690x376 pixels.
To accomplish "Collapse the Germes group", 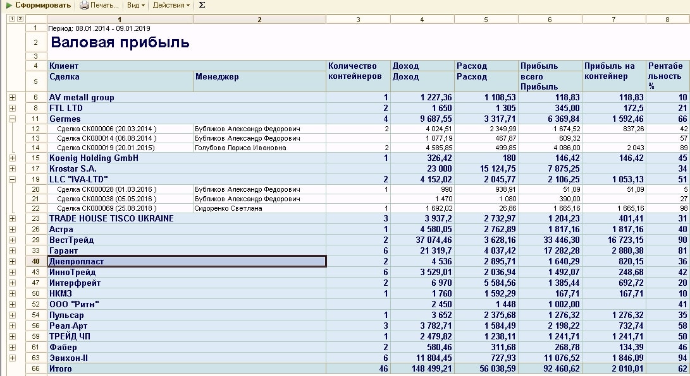I will (x=12, y=118).
